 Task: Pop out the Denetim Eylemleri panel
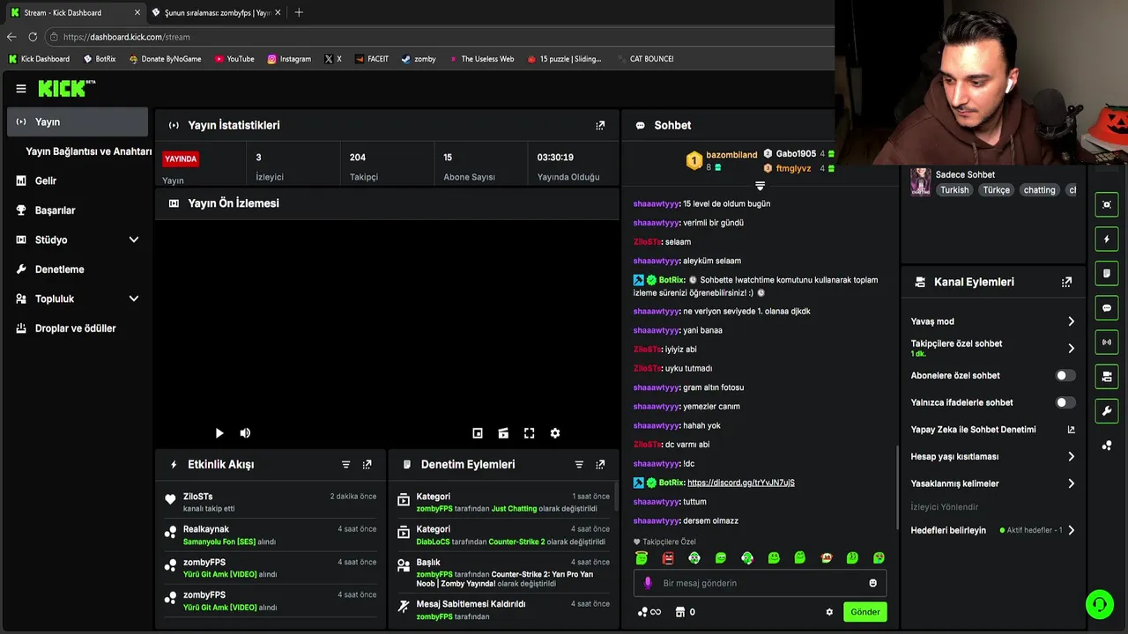click(600, 464)
